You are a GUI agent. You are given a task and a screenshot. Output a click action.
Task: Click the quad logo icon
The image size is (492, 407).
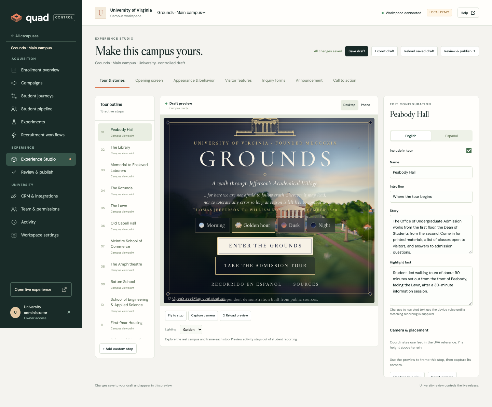point(16,17)
